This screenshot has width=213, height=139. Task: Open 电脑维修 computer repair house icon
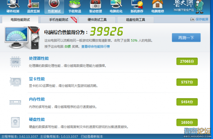158,7
